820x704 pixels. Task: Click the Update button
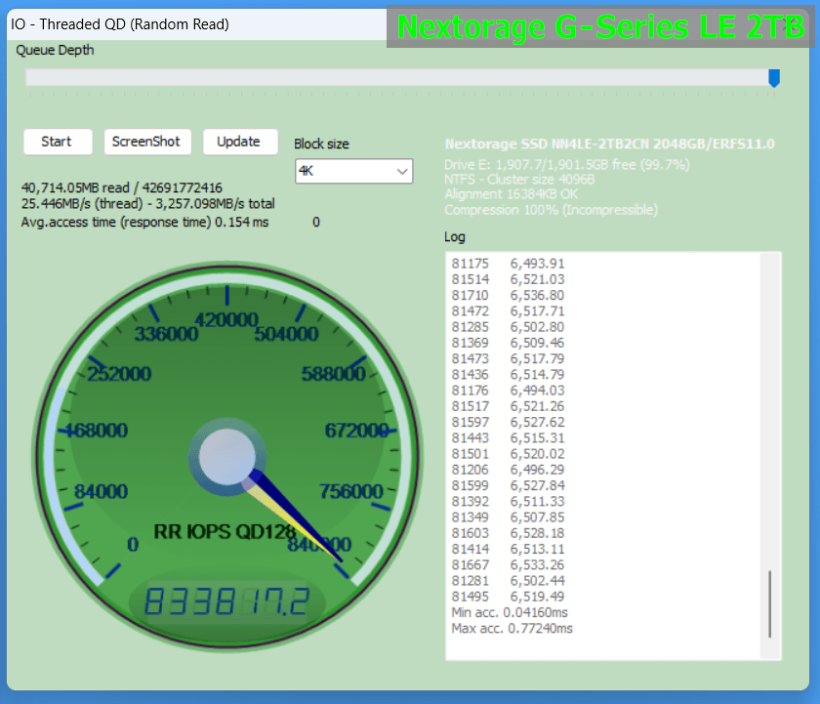point(240,142)
